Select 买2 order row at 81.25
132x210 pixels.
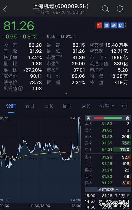(108, 164)
